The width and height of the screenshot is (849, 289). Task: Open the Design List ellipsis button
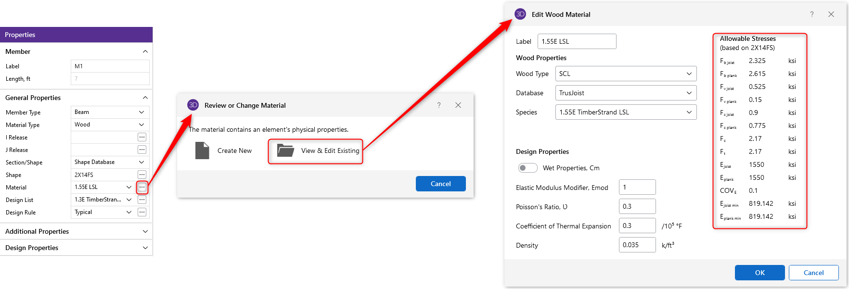[x=142, y=200]
